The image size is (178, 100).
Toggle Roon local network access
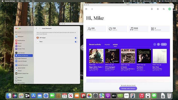(76, 42)
